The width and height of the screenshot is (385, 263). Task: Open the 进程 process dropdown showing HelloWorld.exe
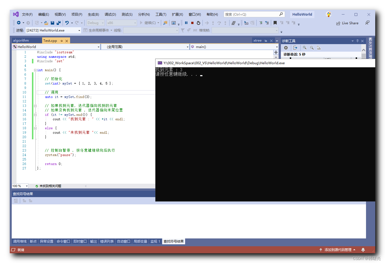pos(52,30)
